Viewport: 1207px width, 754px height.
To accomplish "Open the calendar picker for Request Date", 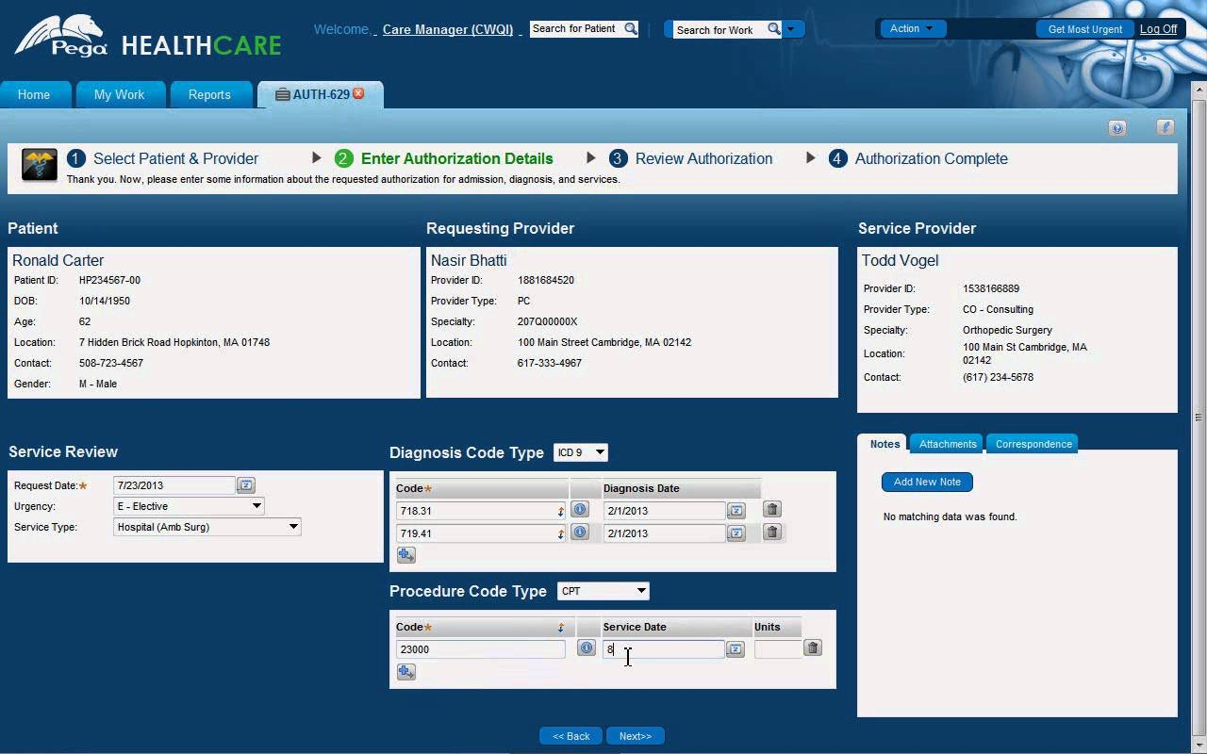I will (x=245, y=484).
